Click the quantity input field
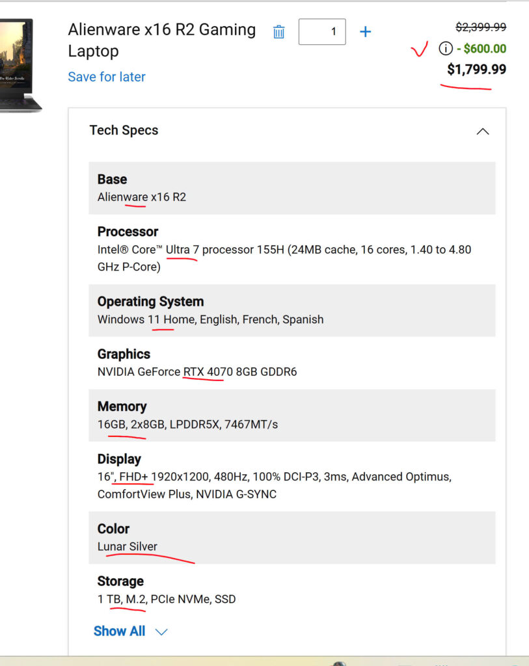Image resolution: width=529 pixels, height=666 pixels. pyautogui.click(x=322, y=32)
